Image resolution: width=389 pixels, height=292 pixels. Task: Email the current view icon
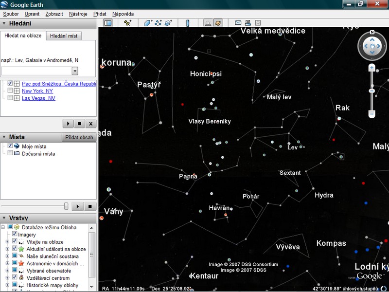238,23
